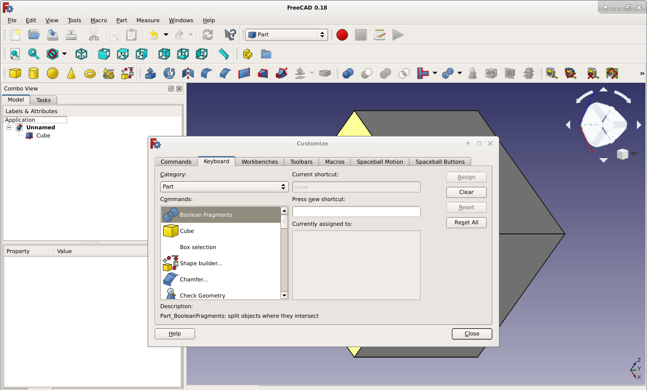Open the File menu

click(x=12, y=20)
